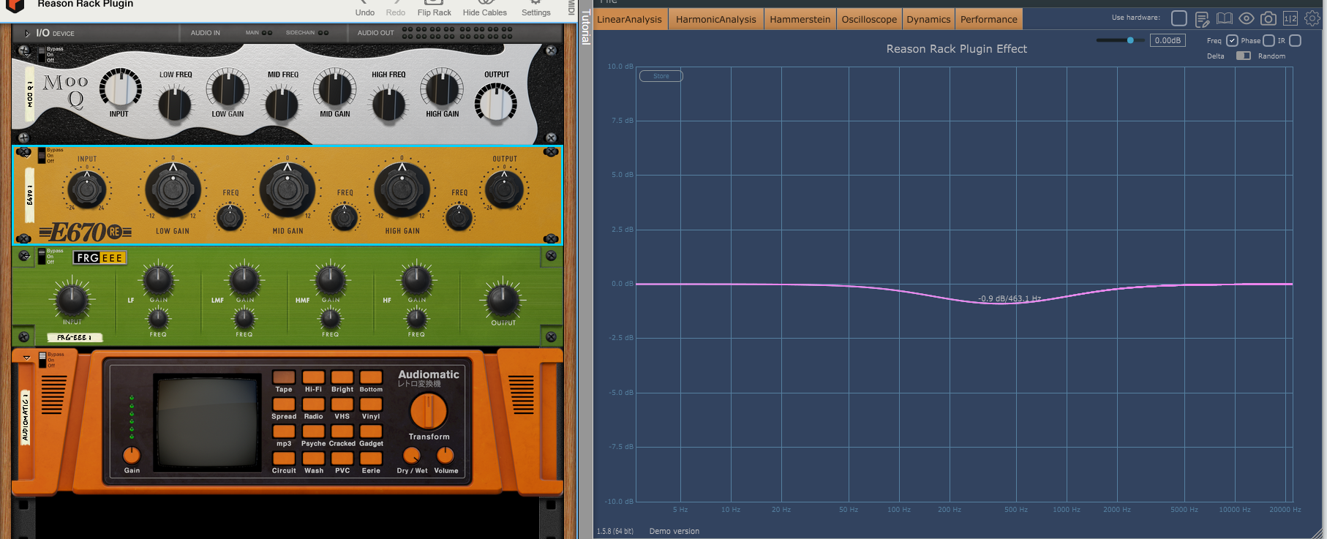Image resolution: width=1327 pixels, height=539 pixels.
Task: Switch to the LinearAnalysis tab
Action: click(x=630, y=19)
